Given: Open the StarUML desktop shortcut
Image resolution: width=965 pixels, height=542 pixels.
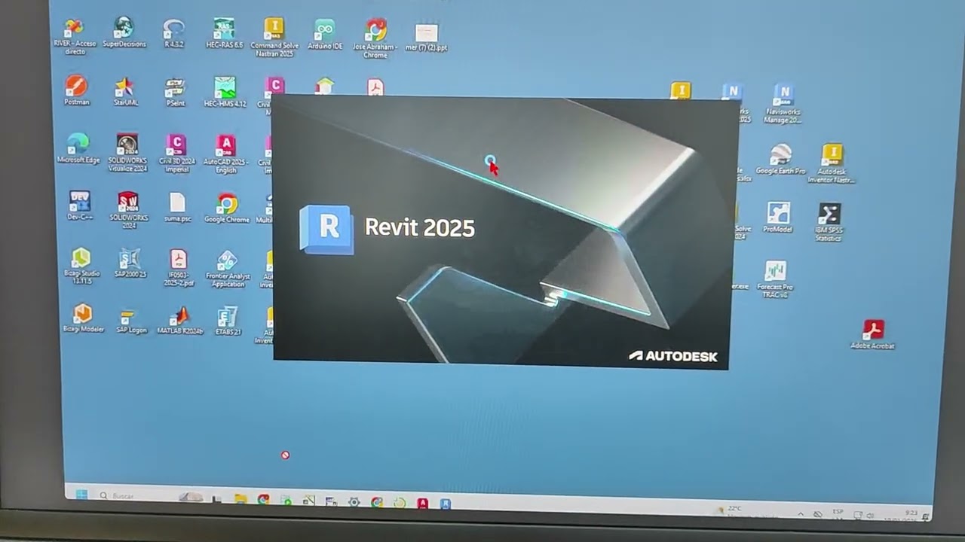Looking at the screenshot, I should click(125, 91).
